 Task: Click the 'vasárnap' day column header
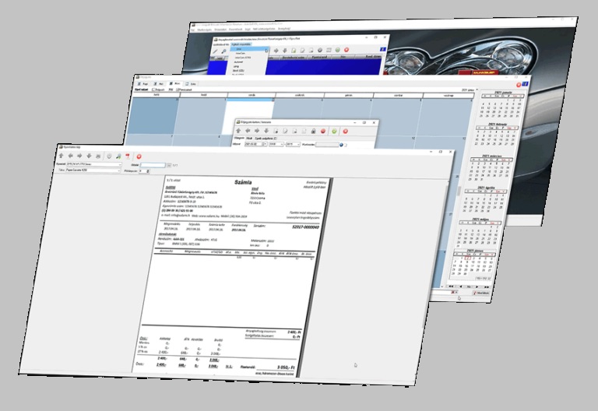point(448,96)
